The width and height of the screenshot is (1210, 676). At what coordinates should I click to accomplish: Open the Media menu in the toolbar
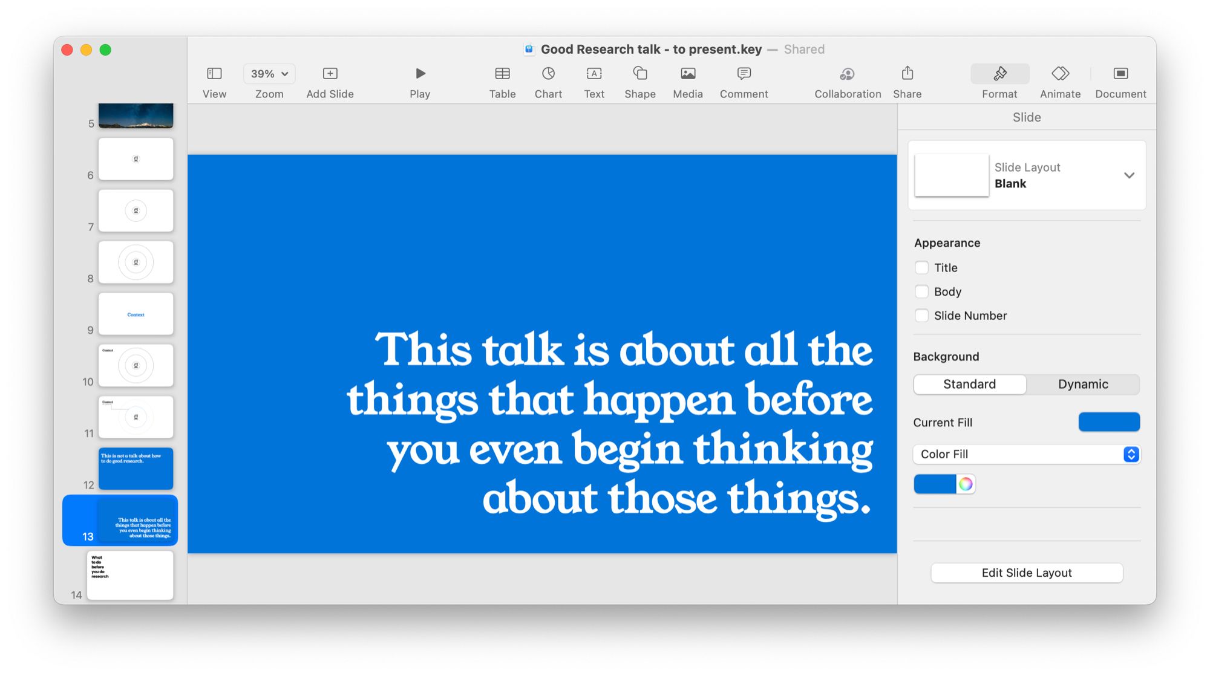click(x=688, y=74)
